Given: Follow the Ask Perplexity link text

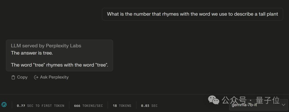Looking at the screenshot, I should [54, 77].
